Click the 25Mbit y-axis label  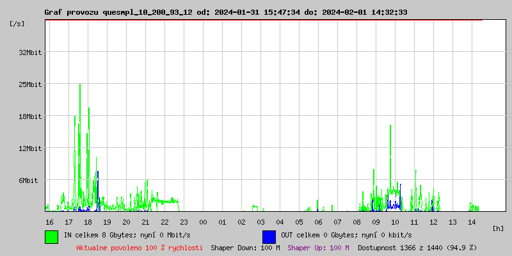click(30, 84)
